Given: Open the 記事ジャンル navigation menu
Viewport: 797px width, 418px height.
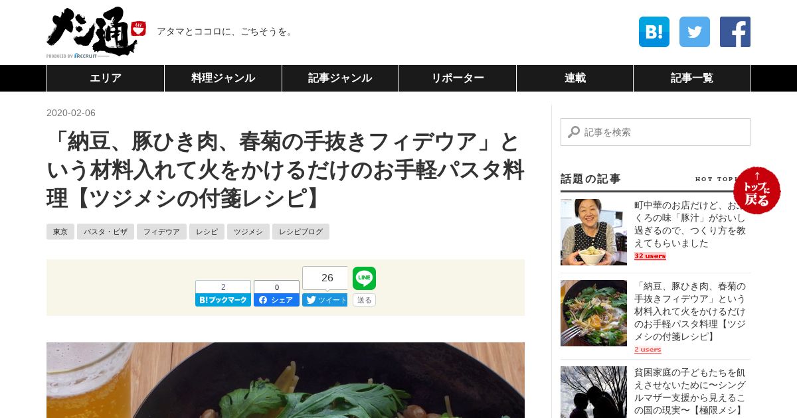Looking at the screenshot, I should pos(340,78).
